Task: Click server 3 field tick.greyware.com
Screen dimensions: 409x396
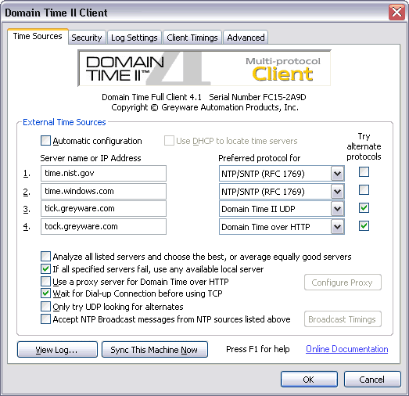Action: pos(103,209)
